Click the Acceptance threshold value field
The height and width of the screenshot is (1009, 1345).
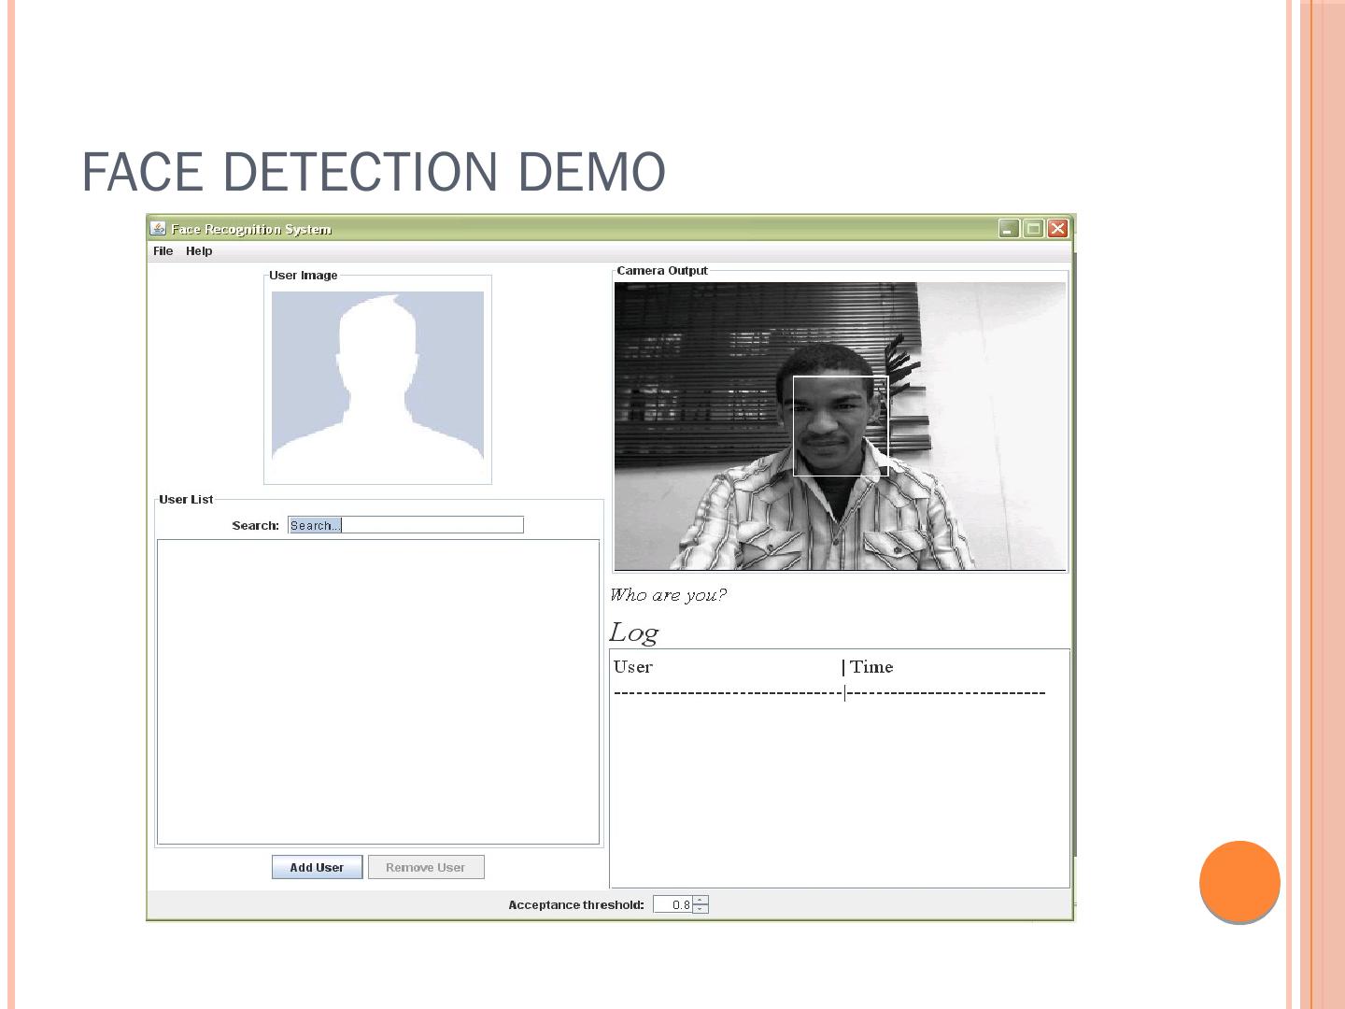pos(672,904)
